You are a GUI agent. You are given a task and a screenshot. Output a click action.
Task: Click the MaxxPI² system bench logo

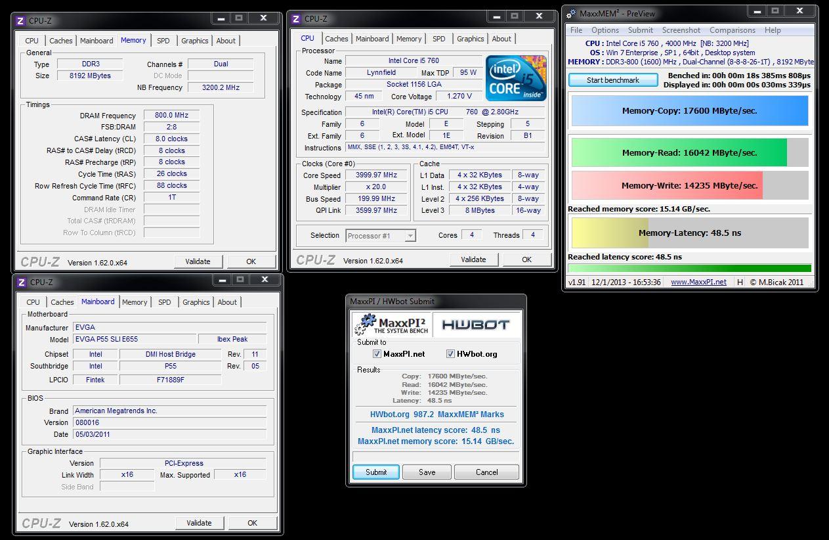pyautogui.click(x=392, y=323)
